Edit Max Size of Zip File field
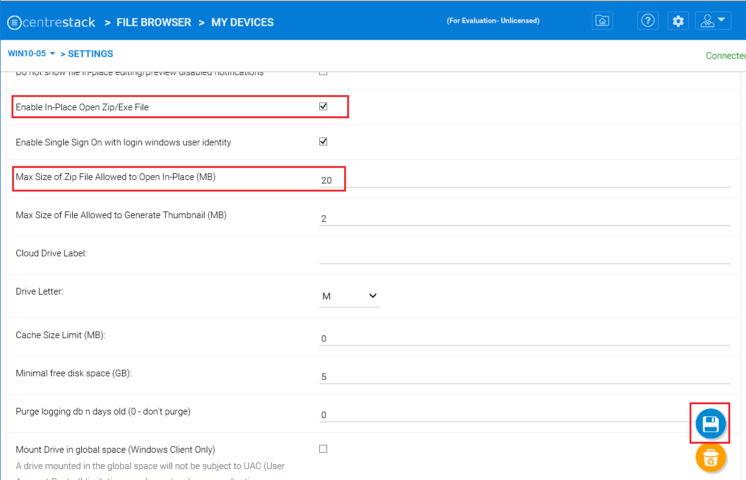The width and height of the screenshot is (746, 480). 524,180
